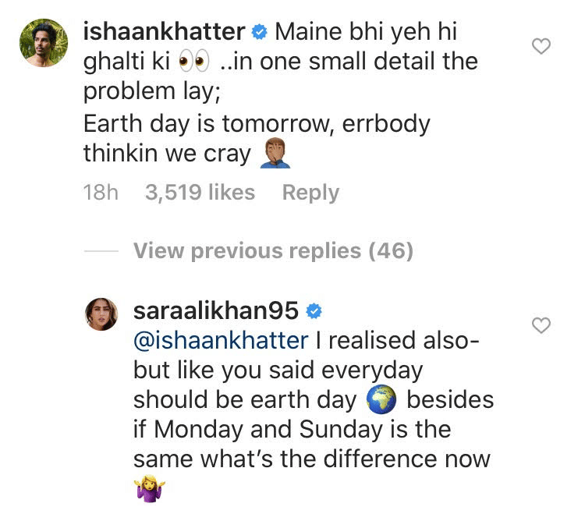Image resolution: width=585 pixels, height=514 pixels.
Task: Like saraalikhan95's reply with the heart icon
Action: click(541, 325)
